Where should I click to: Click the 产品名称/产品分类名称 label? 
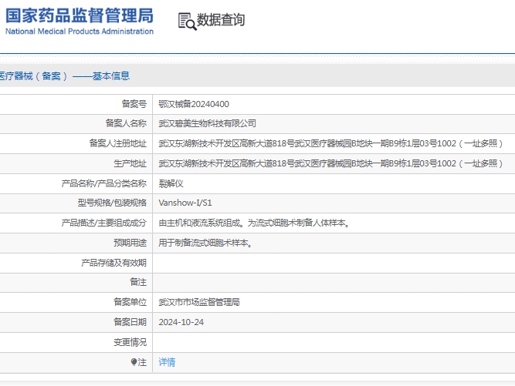[103, 183]
